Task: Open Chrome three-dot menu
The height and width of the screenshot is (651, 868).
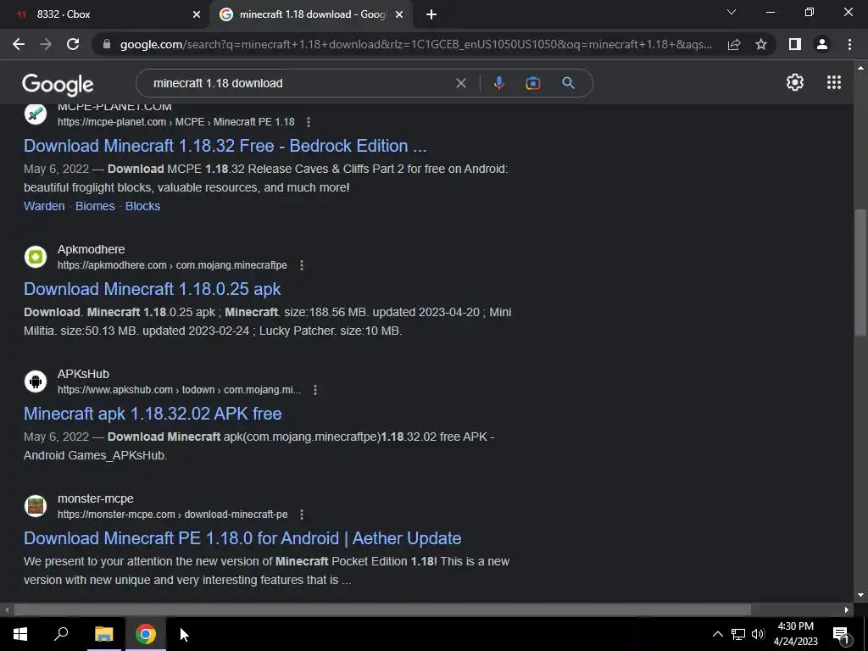Action: [849, 44]
